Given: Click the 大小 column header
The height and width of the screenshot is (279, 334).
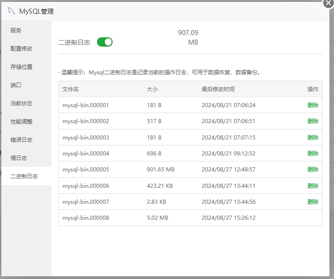Looking at the screenshot, I should pos(152,89).
